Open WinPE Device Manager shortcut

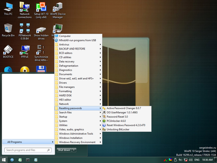[58, 10]
